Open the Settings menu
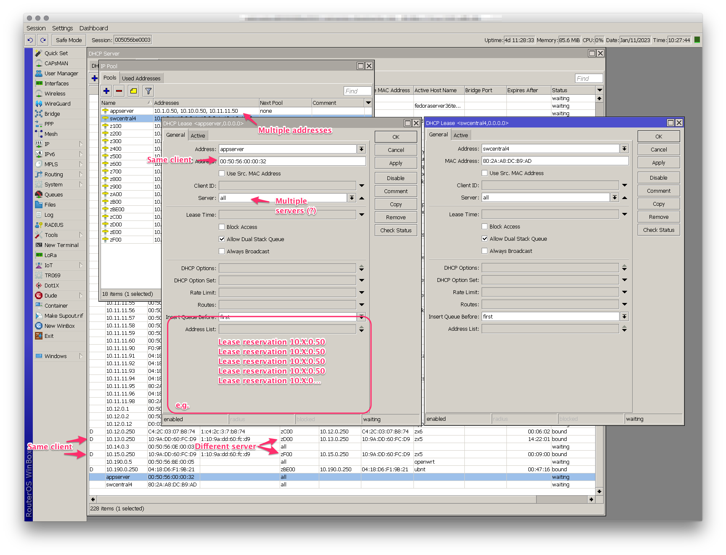Viewport: 726px width, 555px height. [62, 28]
